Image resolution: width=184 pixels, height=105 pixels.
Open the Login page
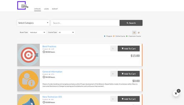click(x=46, y=9)
